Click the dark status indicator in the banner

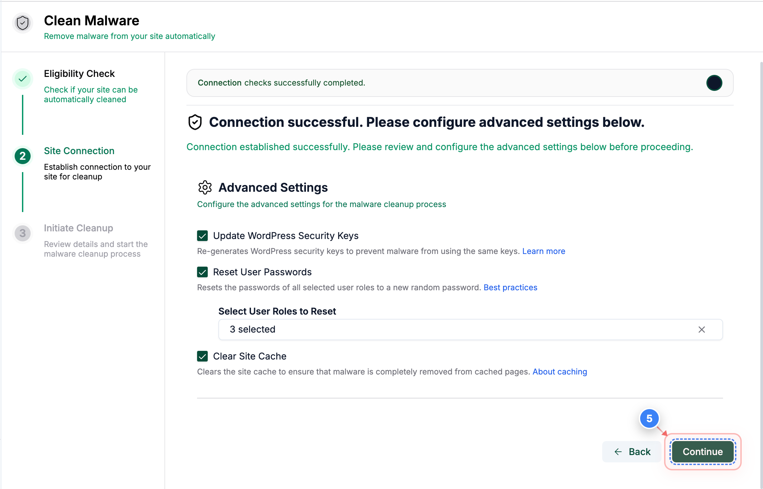click(714, 83)
